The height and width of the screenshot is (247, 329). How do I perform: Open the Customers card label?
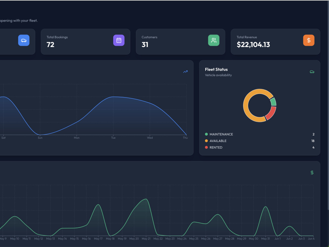click(x=149, y=37)
